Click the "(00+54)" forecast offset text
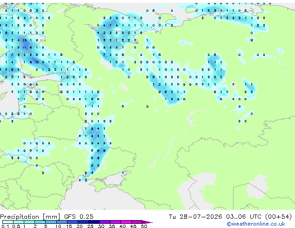 click(278, 217)
